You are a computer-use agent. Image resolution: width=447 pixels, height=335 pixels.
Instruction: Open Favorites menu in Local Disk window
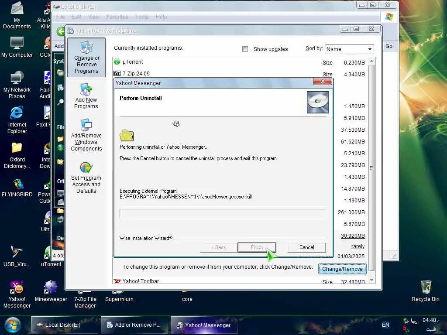(x=117, y=17)
